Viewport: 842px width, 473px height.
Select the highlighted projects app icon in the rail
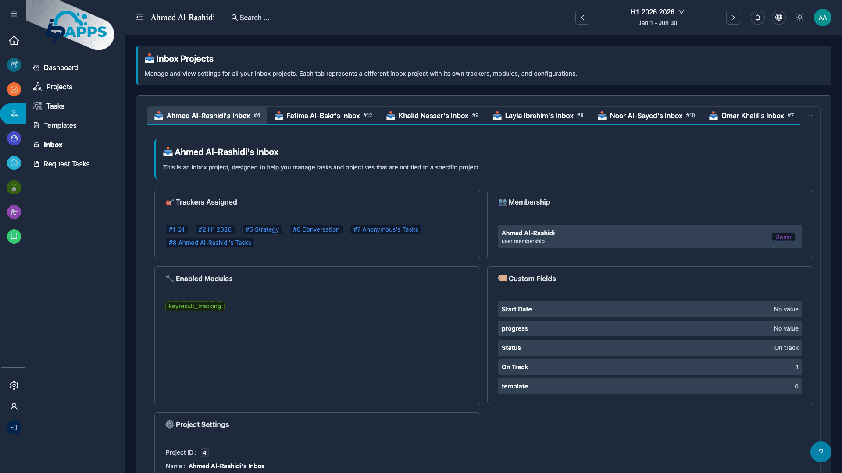click(x=14, y=114)
